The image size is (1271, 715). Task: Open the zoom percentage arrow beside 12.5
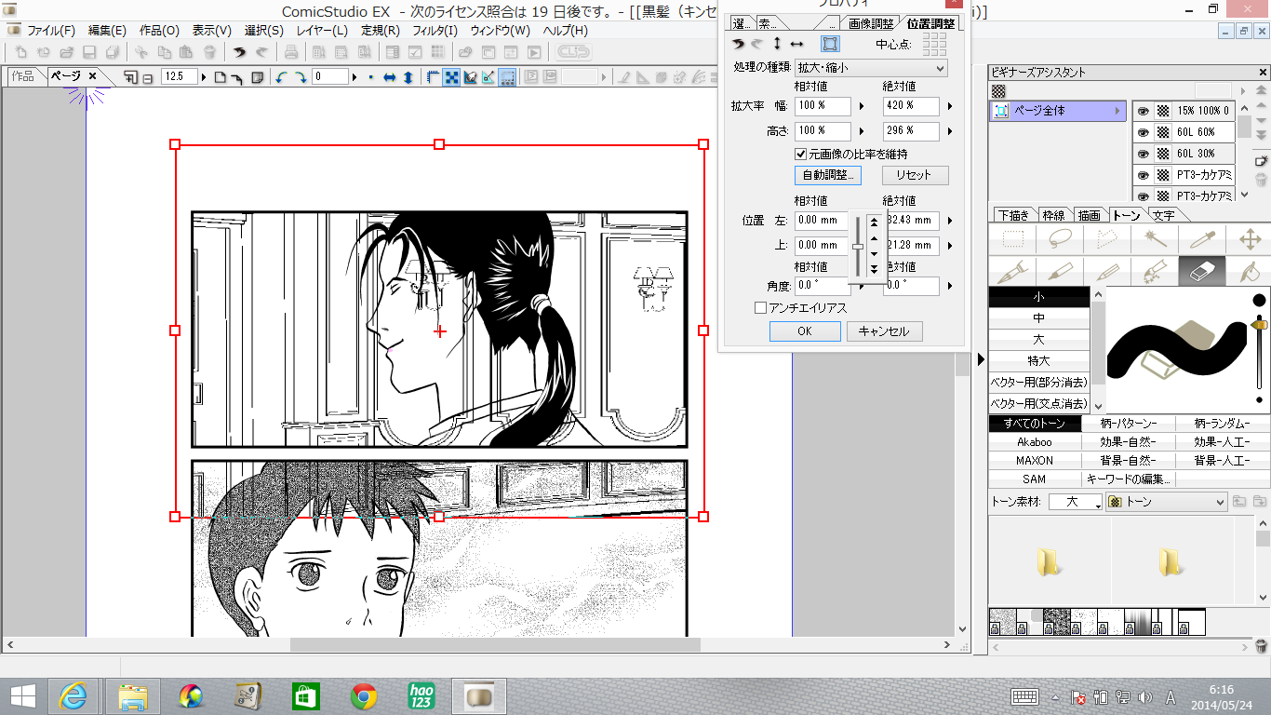(205, 77)
